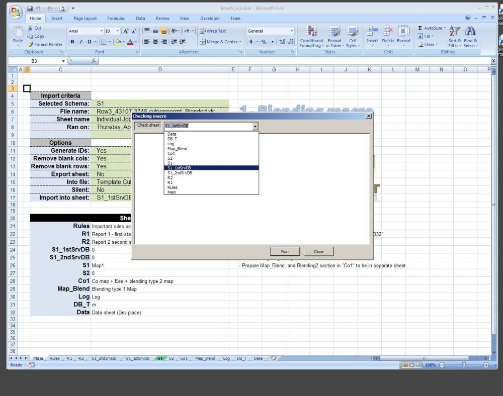Switch to the Formulas ribbon tab
The width and height of the screenshot is (503, 396).
(116, 18)
